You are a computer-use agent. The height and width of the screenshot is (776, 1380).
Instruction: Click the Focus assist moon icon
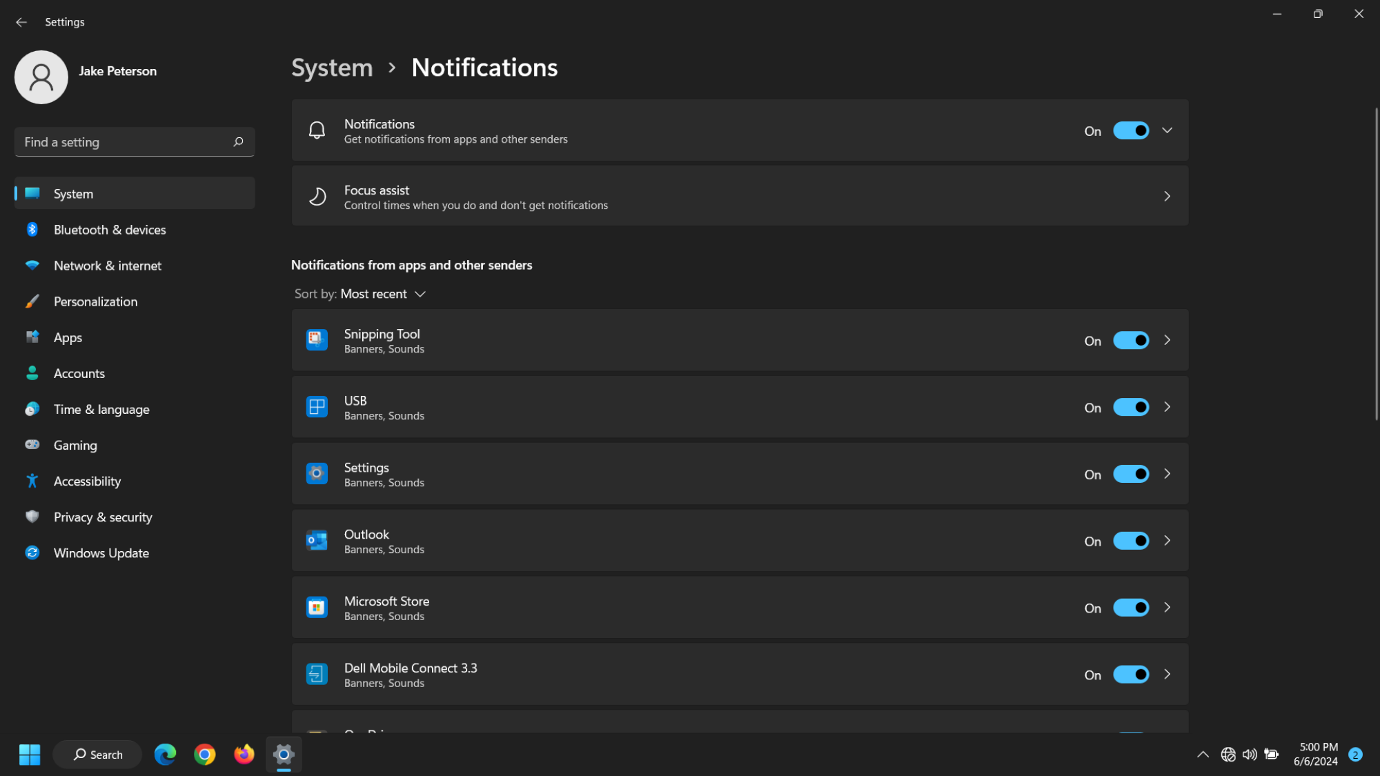[317, 196]
